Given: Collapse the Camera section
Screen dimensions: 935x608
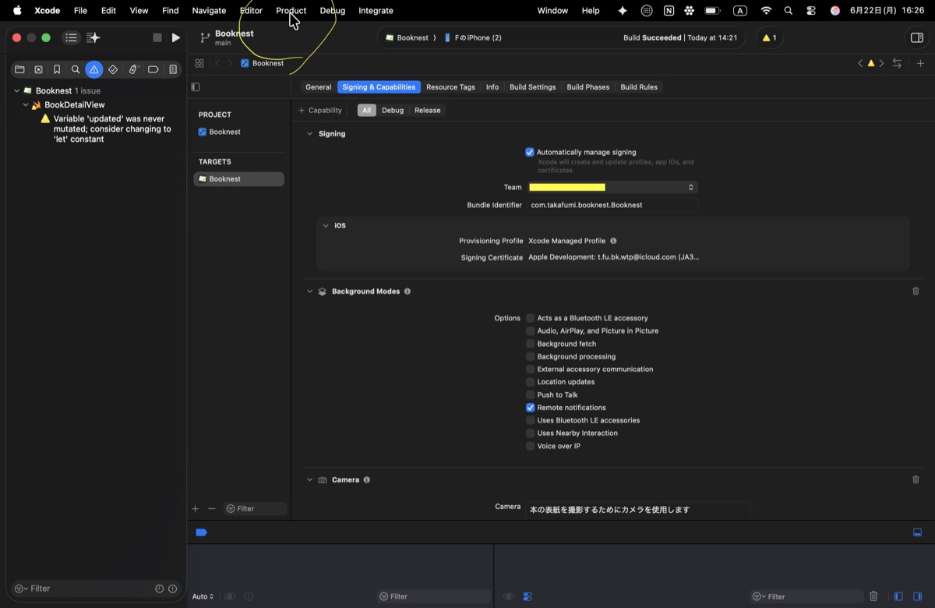Looking at the screenshot, I should coord(309,480).
